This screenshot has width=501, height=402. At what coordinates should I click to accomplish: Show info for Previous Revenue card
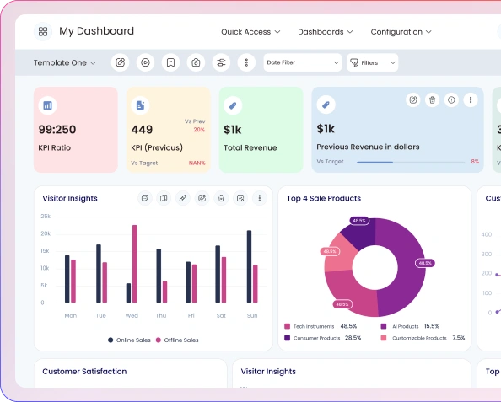tap(451, 100)
